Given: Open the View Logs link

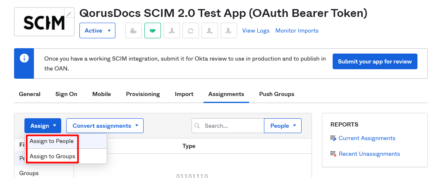Looking at the screenshot, I should pos(256,30).
